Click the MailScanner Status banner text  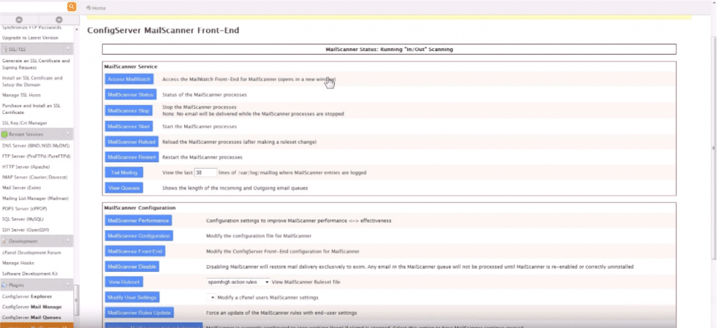point(389,50)
